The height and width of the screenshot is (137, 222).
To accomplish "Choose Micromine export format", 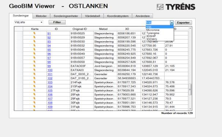I will pyautogui.click(x=160, y=30).
